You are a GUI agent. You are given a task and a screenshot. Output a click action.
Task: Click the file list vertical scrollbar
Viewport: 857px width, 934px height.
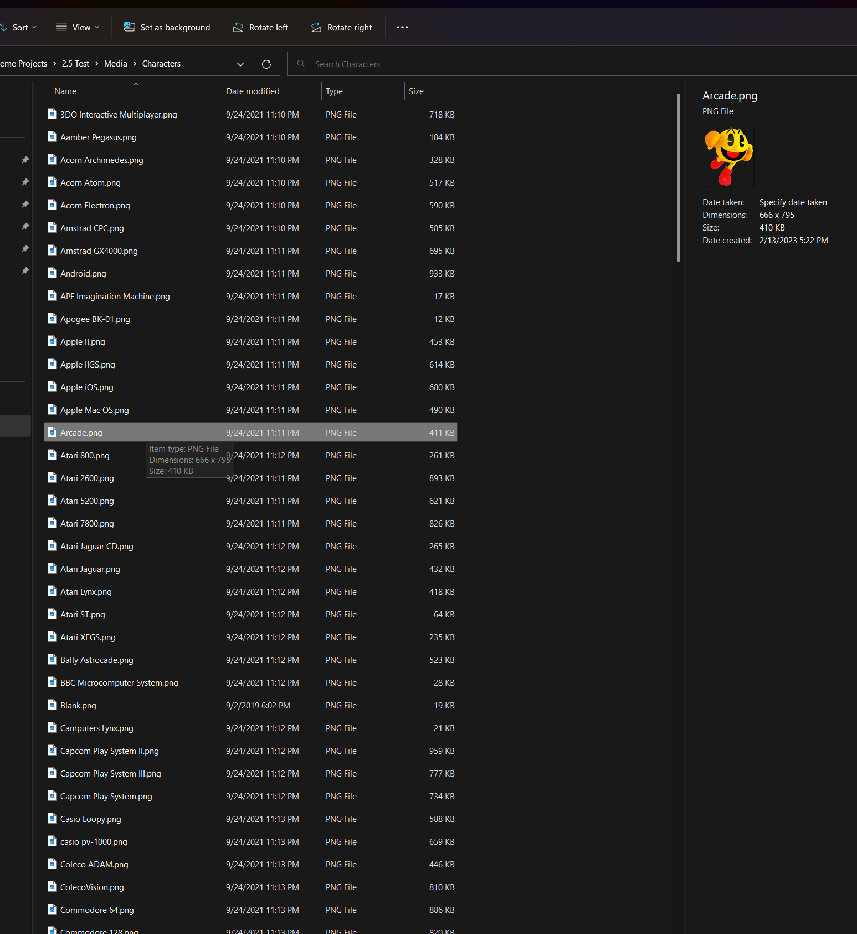[679, 177]
